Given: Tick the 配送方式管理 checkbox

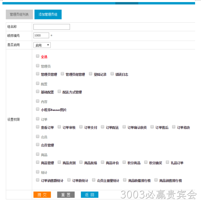Looking at the screenshot, I should 59,91.
